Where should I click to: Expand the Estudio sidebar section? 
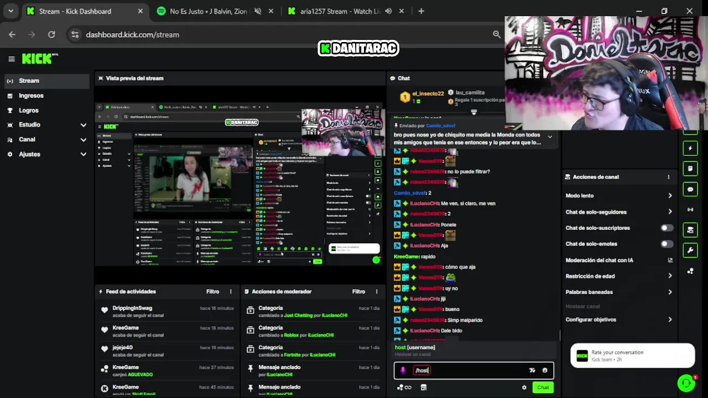(x=46, y=125)
